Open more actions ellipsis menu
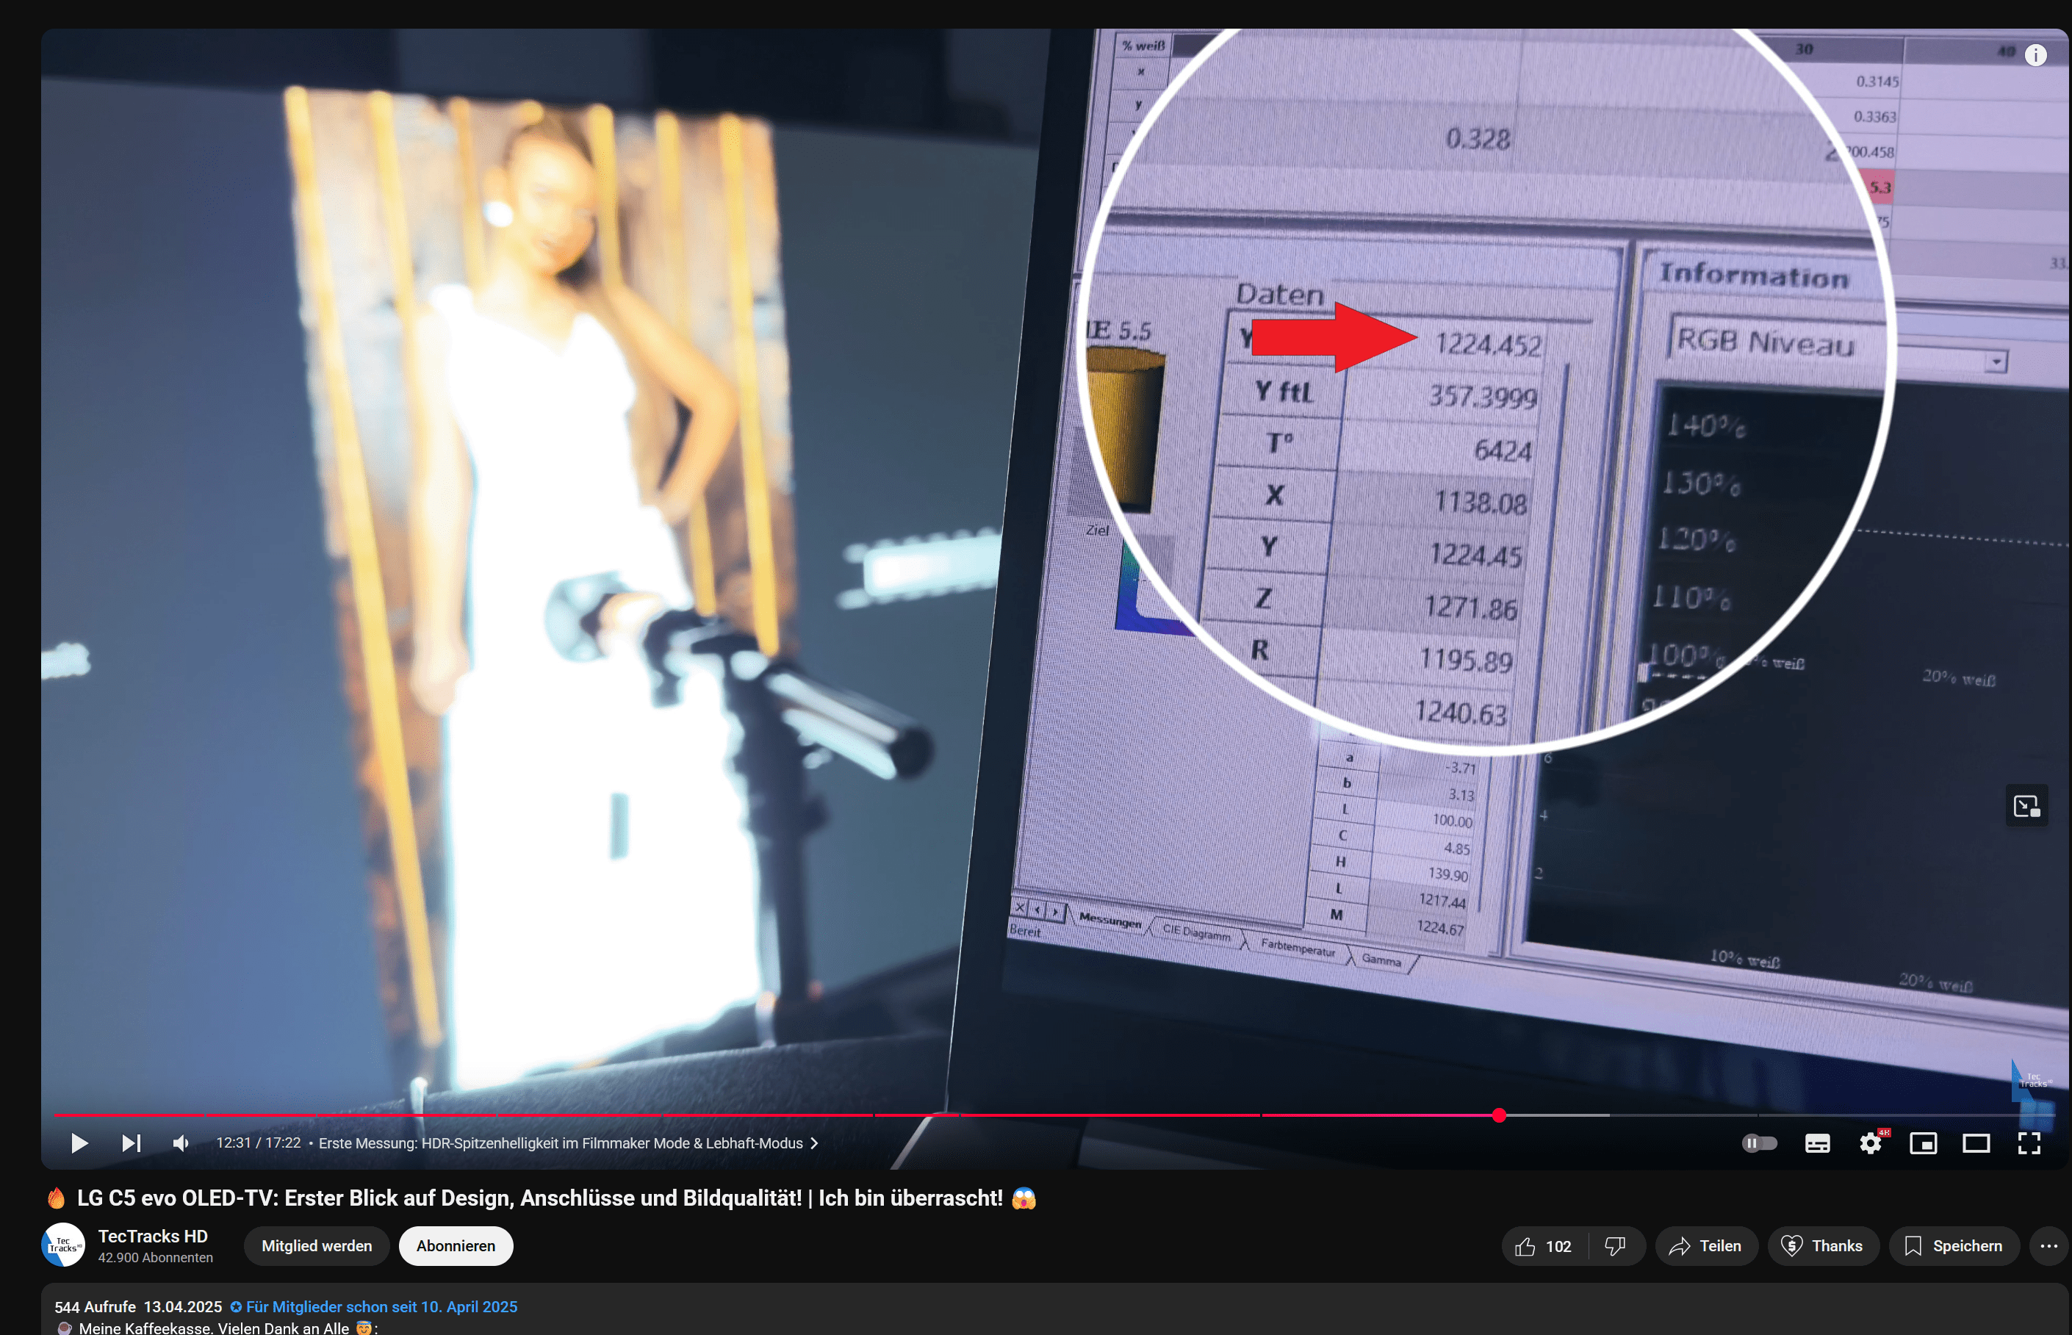The height and width of the screenshot is (1335, 2072). pyautogui.click(x=2048, y=1245)
